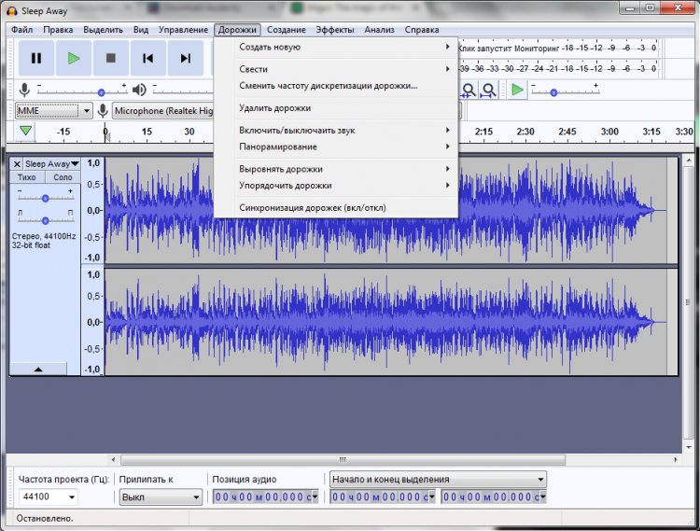Click the green Play button
The image size is (700, 531).
point(73,58)
